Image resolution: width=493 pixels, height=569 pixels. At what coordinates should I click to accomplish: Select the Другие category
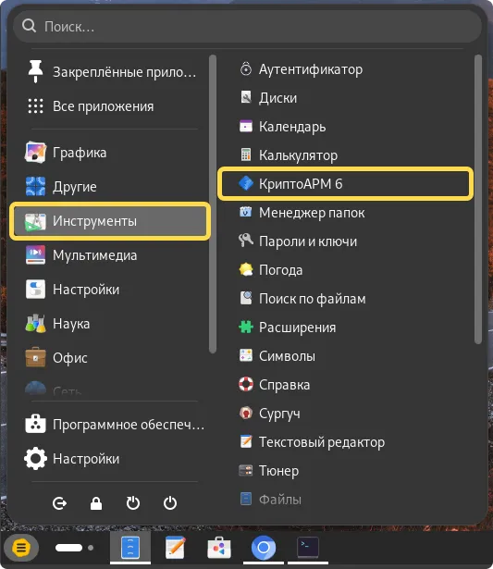pyautogui.click(x=112, y=187)
